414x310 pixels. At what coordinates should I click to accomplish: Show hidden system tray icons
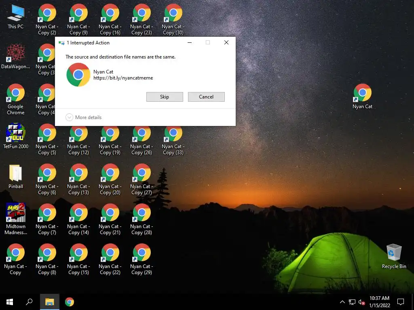pos(342,302)
